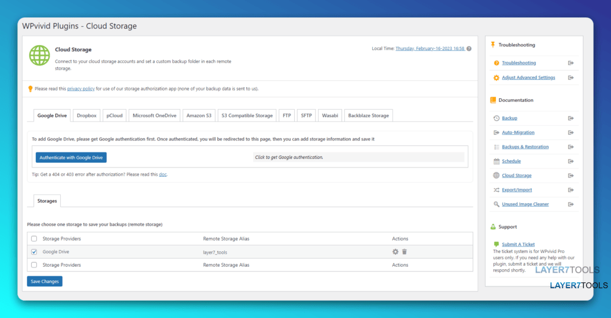This screenshot has width=611, height=318.
Task: Open the Schedule documentation link
Action: tap(511, 161)
